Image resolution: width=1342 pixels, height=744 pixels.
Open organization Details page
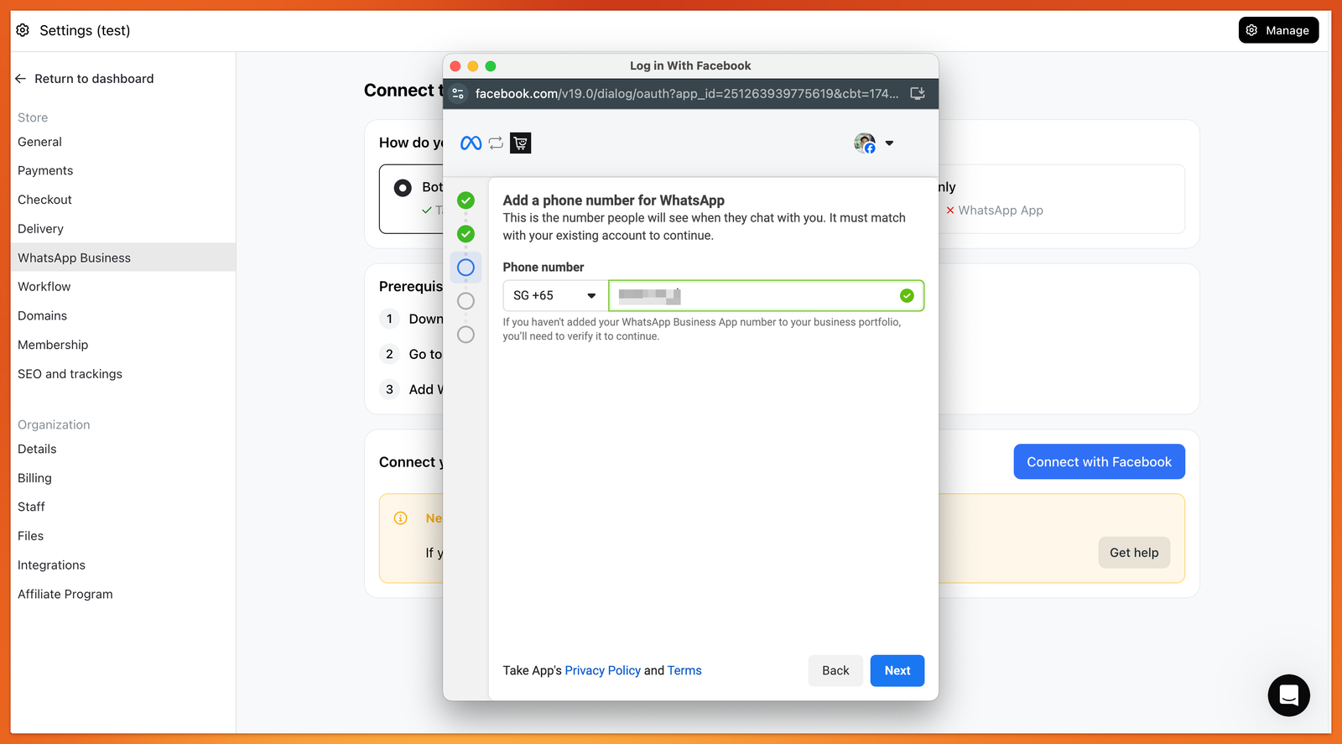[x=37, y=449]
